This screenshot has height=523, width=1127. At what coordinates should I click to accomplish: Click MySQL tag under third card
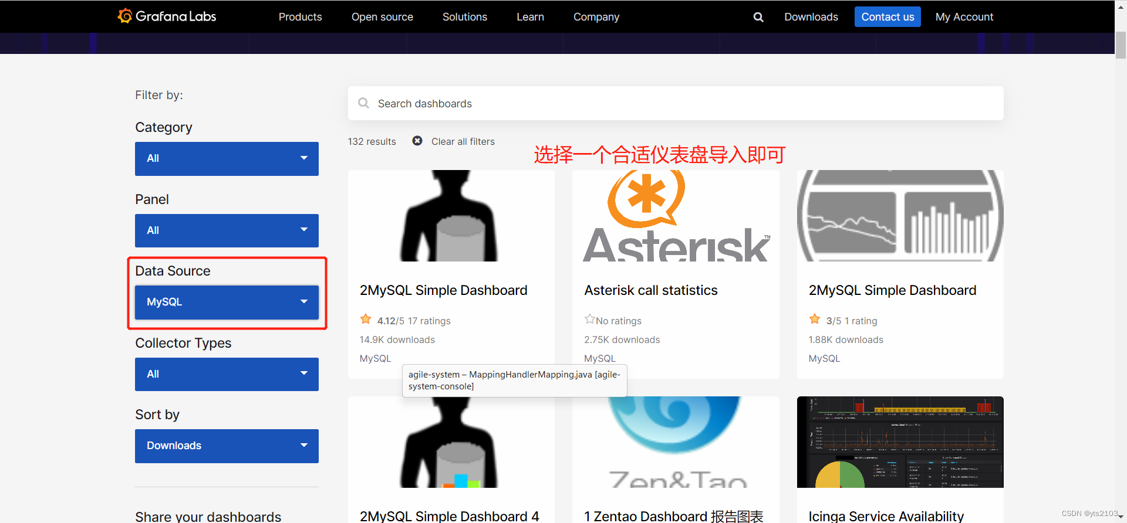[824, 358]
